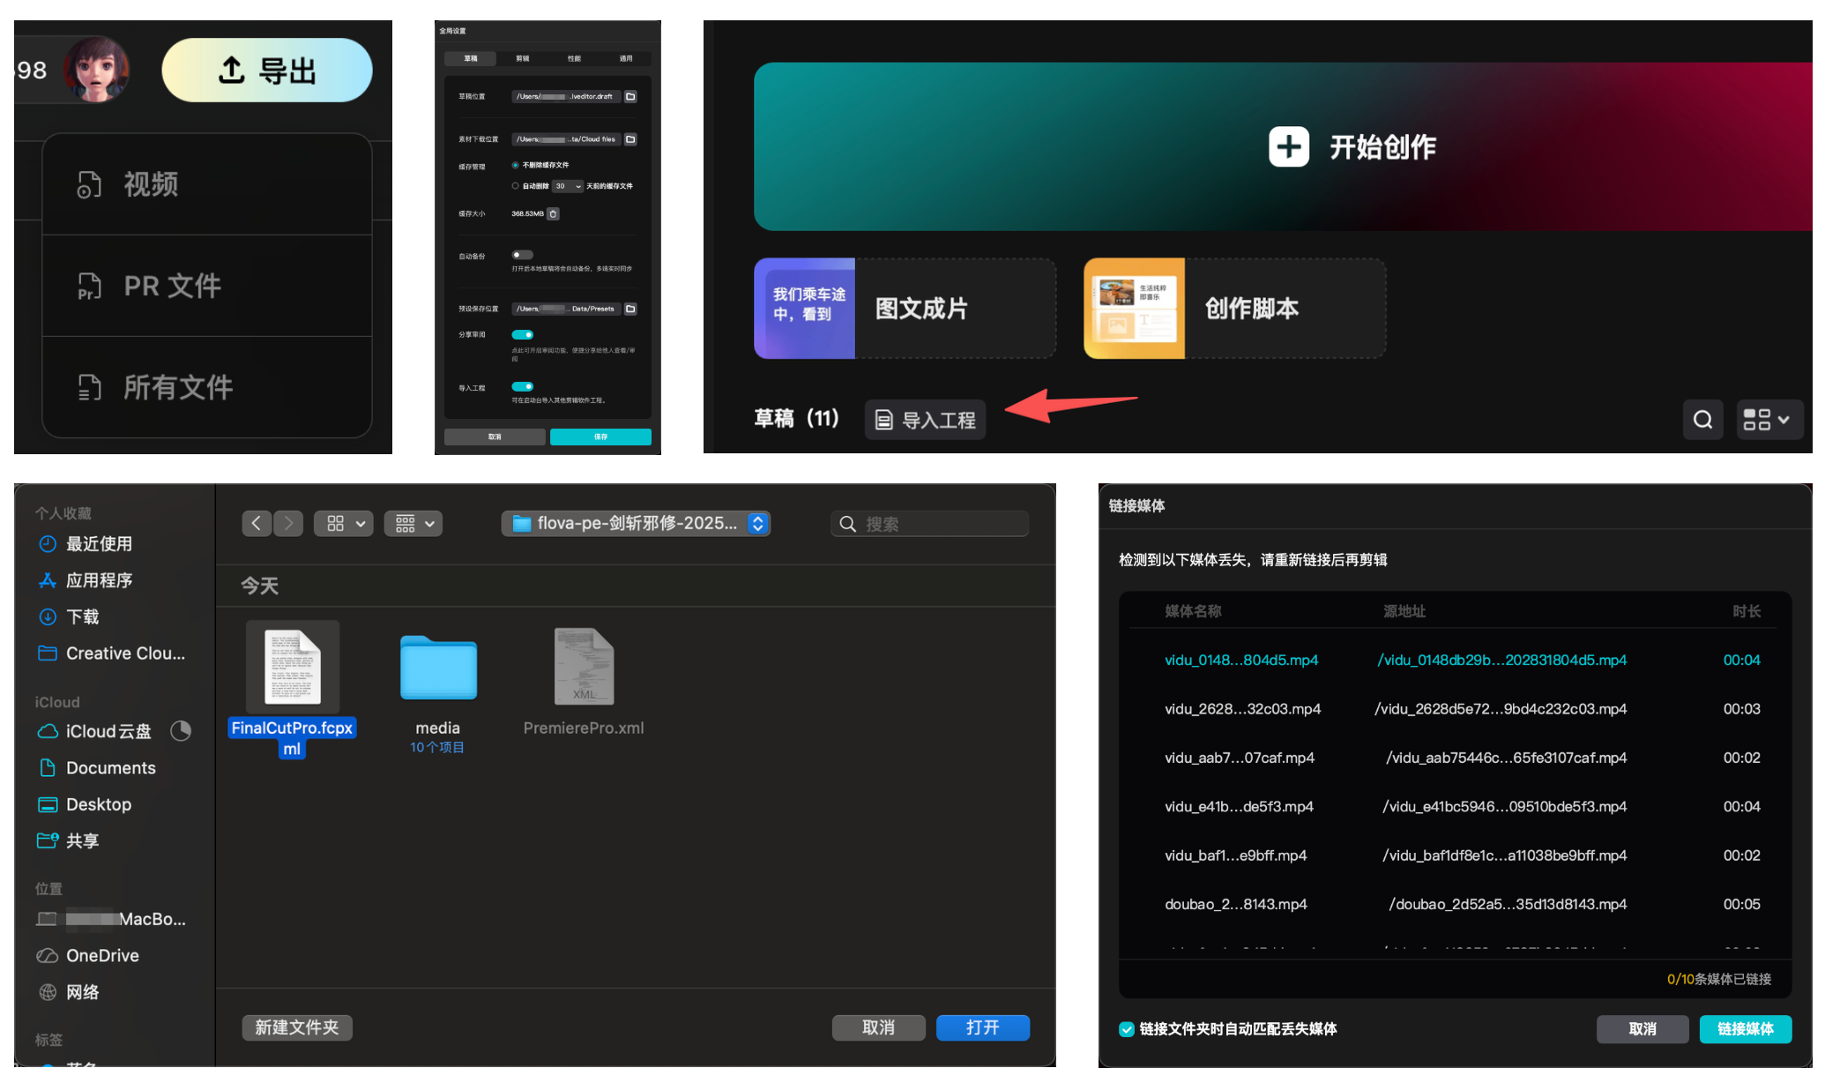Go back with Finder's left arrow
The image size is (1825, 1083).
pyautogui.click(x=257, y=523)
